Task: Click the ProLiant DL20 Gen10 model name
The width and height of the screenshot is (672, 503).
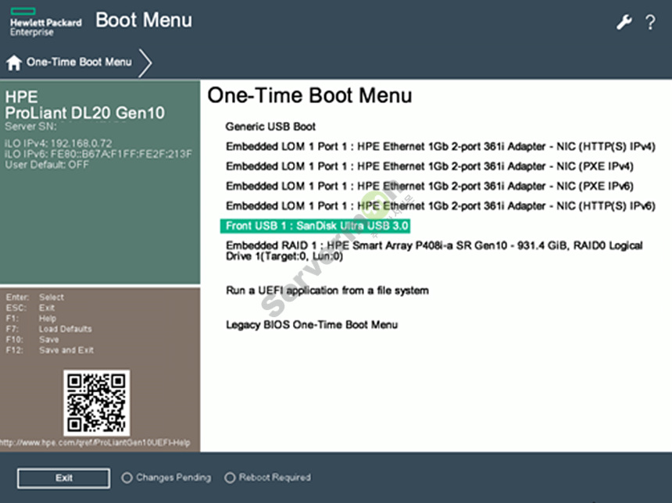Action: pyautogui.click(x=85, y=113)
